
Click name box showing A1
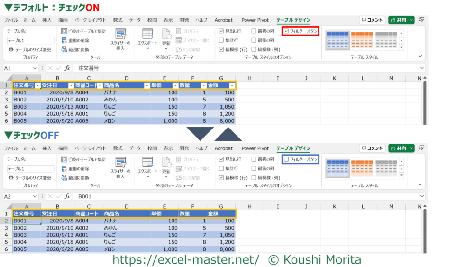19,68
